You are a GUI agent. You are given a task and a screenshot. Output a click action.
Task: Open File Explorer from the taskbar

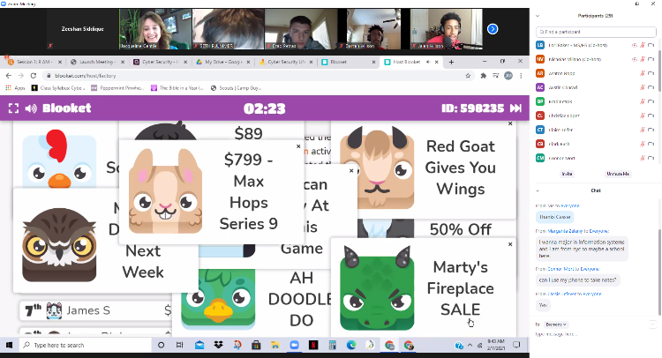[x=275, y=346]
